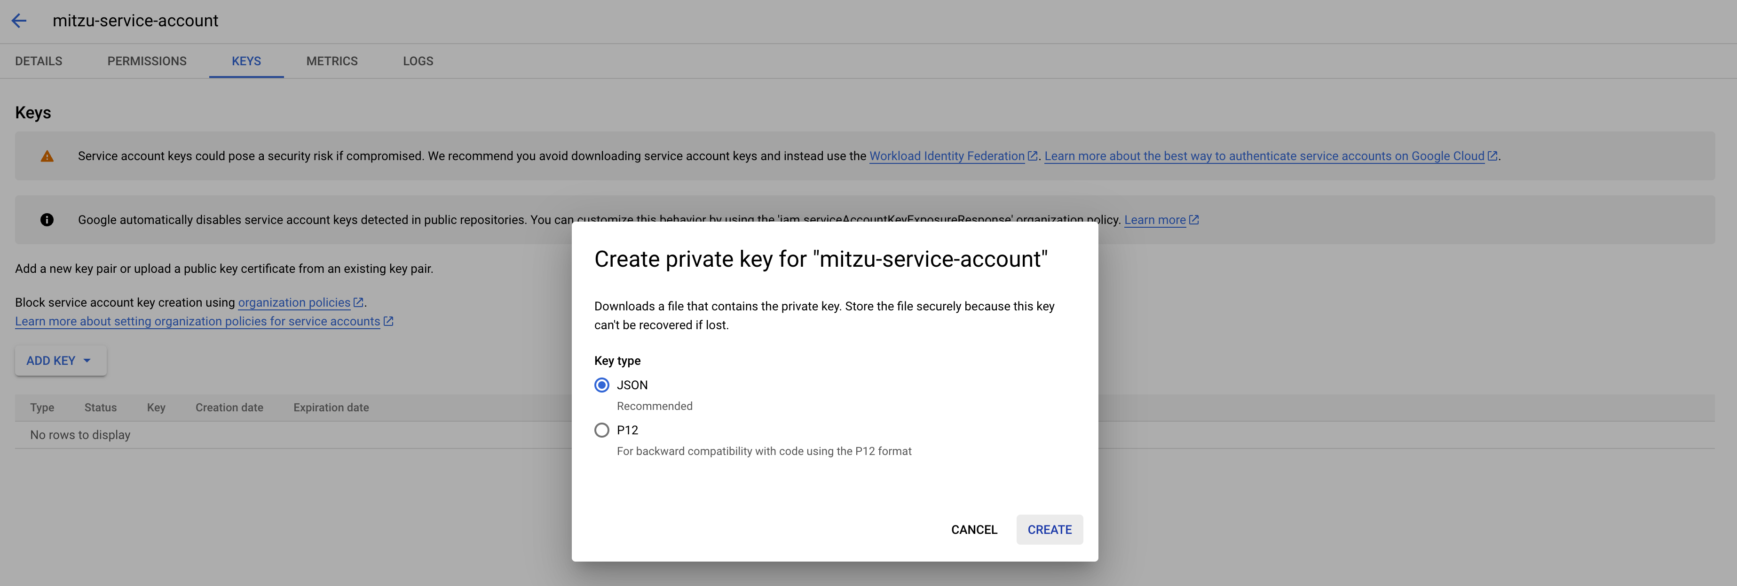
Task: Switch to the PERMISSIONS tab
Action: click(147, 62)
